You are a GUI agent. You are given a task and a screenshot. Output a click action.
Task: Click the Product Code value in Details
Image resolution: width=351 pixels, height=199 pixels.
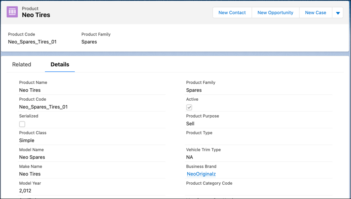44,107
